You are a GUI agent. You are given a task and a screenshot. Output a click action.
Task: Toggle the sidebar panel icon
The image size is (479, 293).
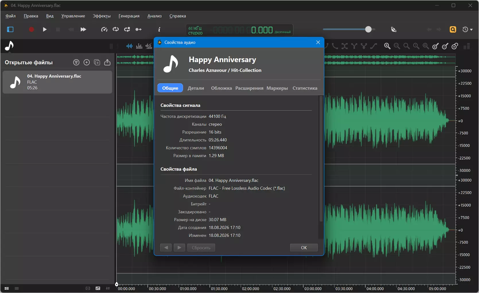tap(10, 29)
